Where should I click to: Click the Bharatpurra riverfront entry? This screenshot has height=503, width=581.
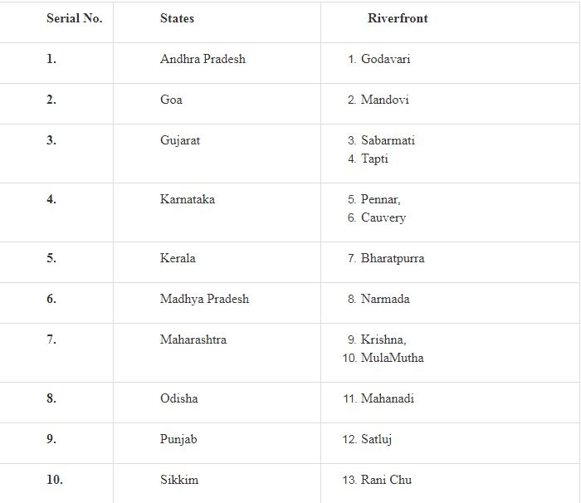[392, 258]
